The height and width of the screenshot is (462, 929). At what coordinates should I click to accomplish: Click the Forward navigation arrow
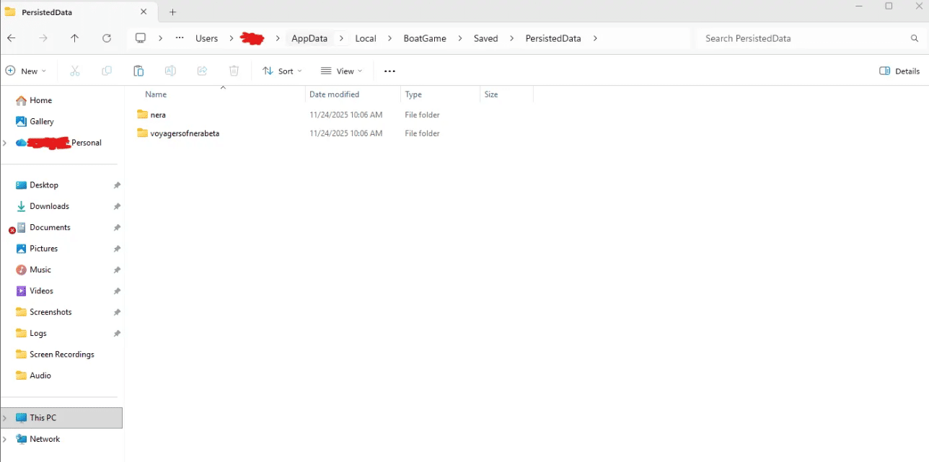[43, 38]
